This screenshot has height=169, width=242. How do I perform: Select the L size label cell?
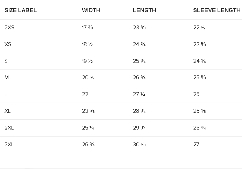(x=6, y=94)
